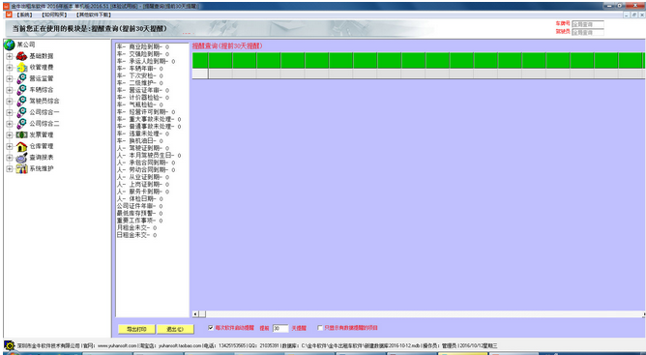Select the 车- 普通事故未处理 list entry
The height and width of the screenshot is (355, 646).
click(149, 126)
